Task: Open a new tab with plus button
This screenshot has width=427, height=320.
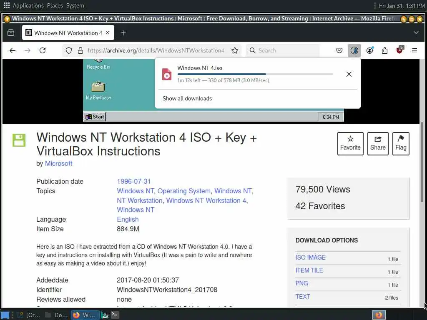Action: coord(123,33)
